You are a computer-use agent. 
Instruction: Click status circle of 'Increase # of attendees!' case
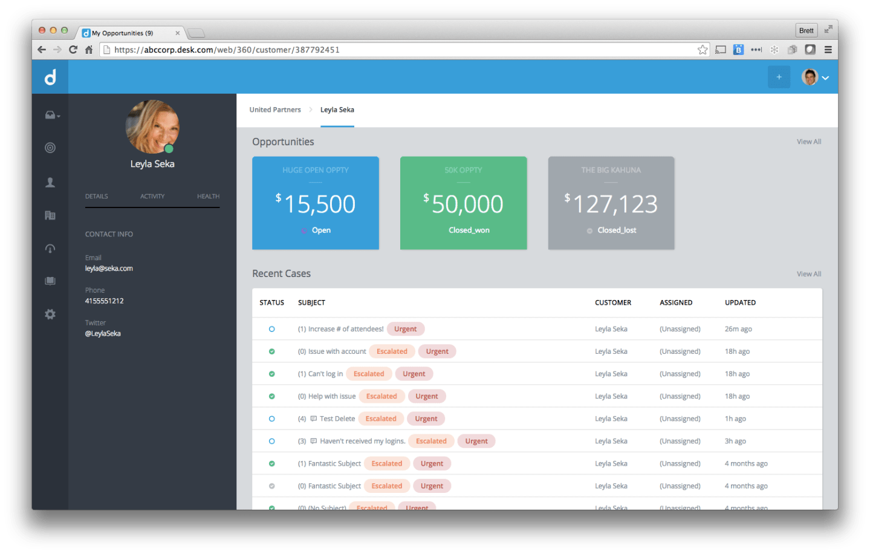(271, 329)
